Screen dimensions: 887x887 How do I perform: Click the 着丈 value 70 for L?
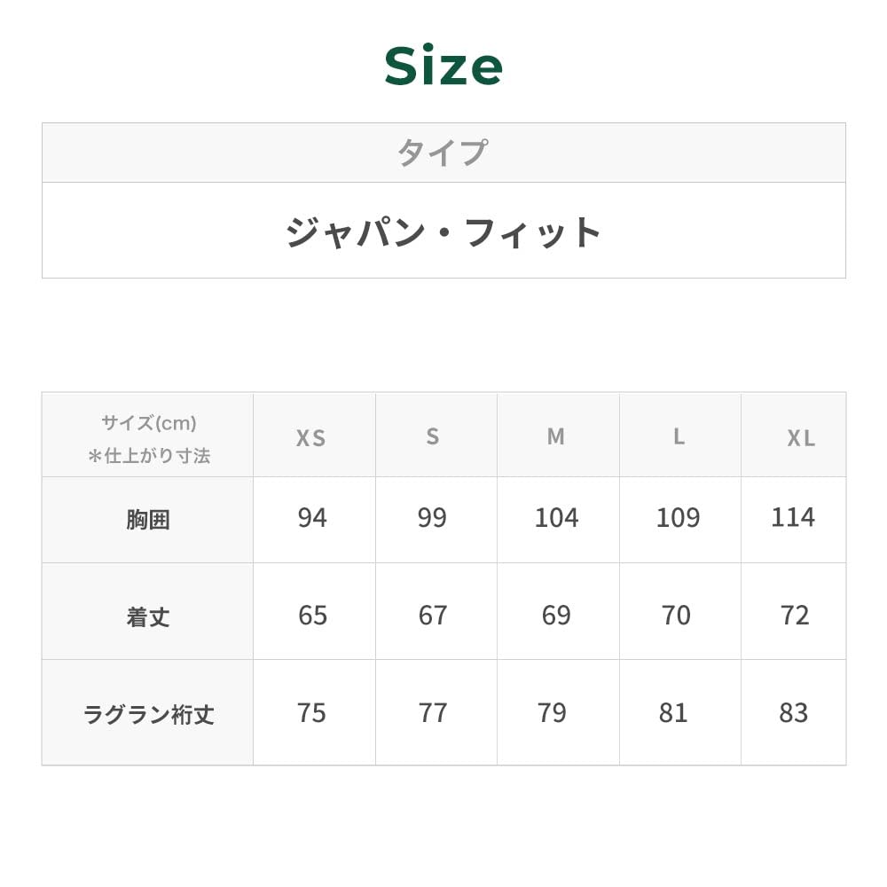tap(676, 616)
